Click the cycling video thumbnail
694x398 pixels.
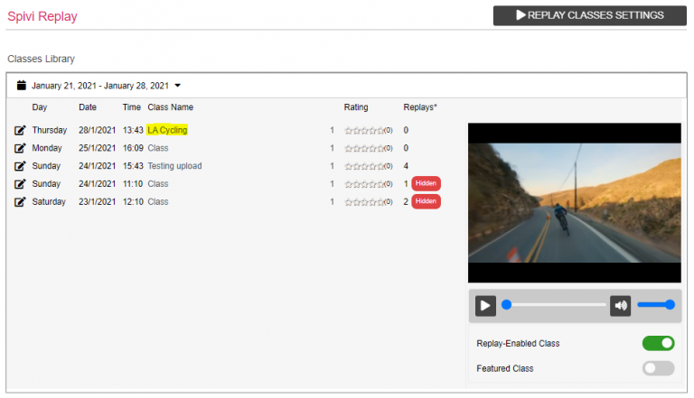(575, 202)
